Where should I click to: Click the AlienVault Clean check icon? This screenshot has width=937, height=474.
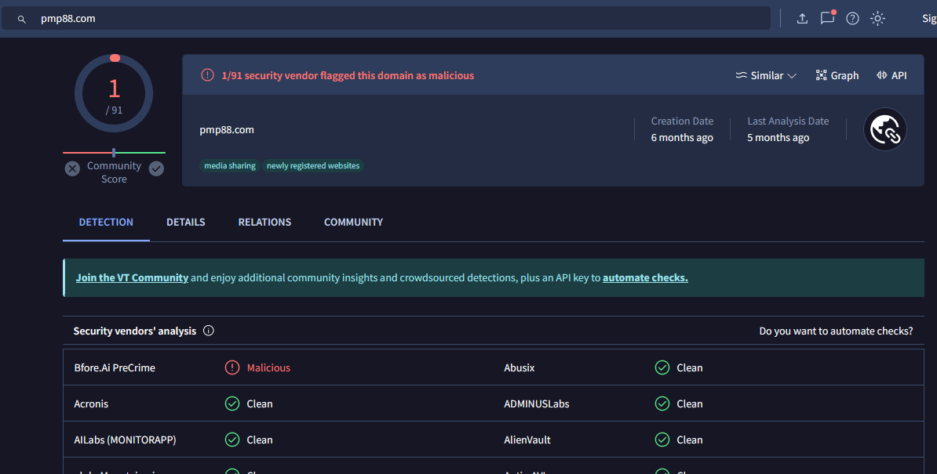click(662, 440)
